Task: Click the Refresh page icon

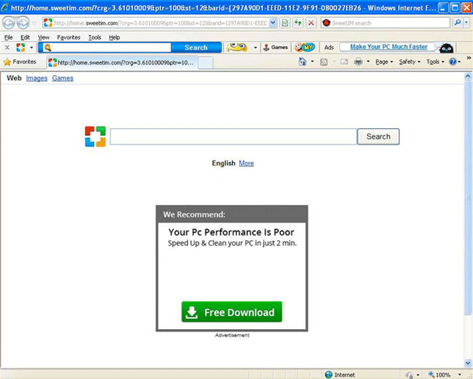Action: pyautogui.click(x=297, y=23)
